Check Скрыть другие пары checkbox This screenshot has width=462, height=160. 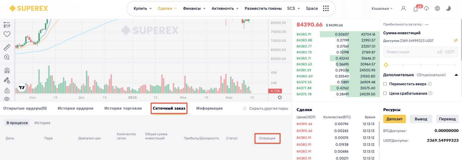click(245, 108)
